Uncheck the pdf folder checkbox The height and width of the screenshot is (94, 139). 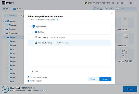(x=8, y=37)
